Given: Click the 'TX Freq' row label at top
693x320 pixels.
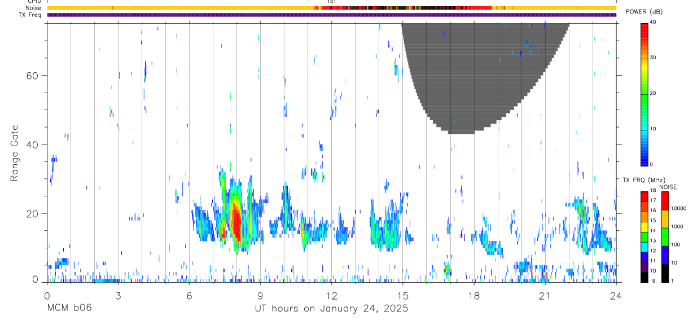Looking at the screenshot, I should pyautogui.click(x=30, y=15).
